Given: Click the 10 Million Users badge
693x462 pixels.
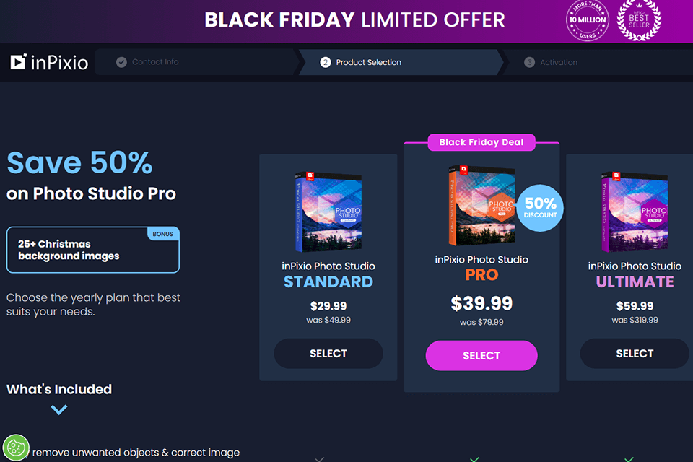Looking at the screenshot, I should point(588,21).
